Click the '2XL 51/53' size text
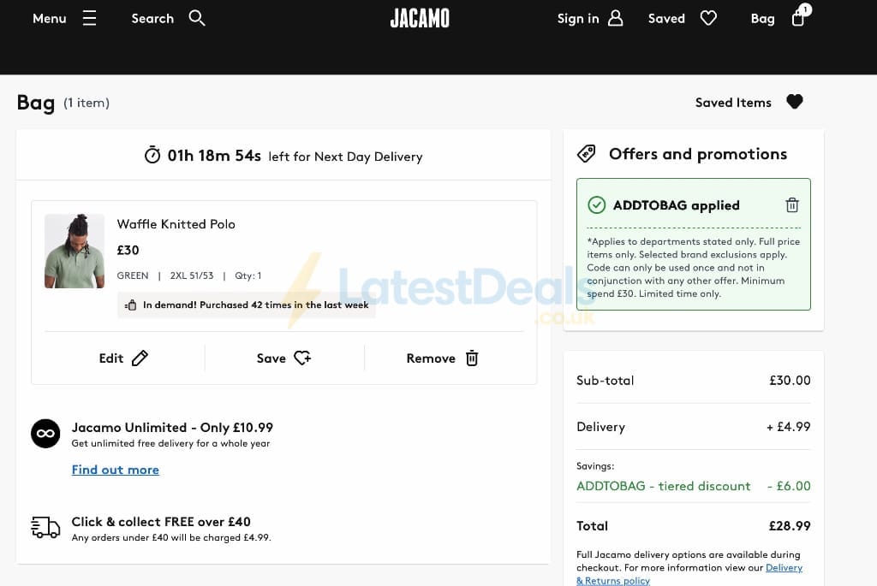This screenshot has height=586, width=877. click(192, 275)
